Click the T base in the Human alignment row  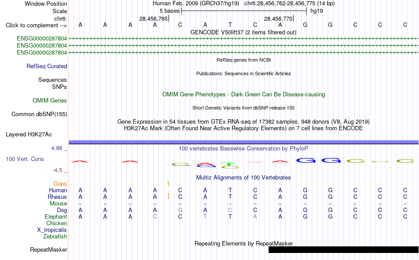click(230, 190)
